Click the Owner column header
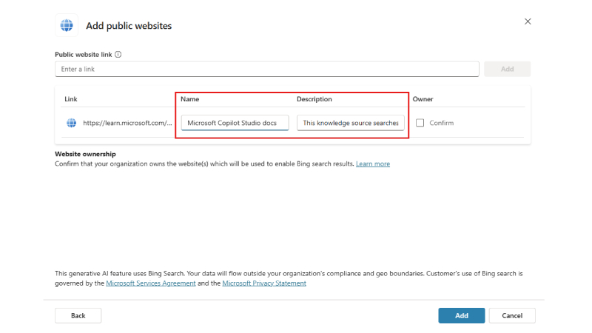 [x=423, y=99]
